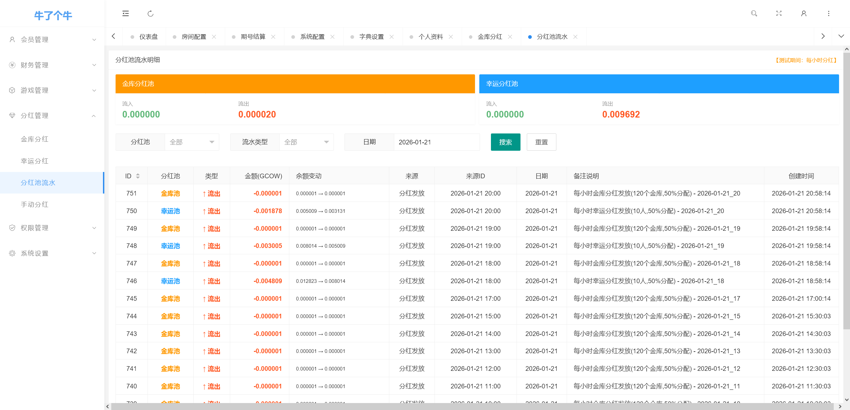Click the 幸运池 link in row 750
This screenshot has width=850, height=410.
(170, 211)
